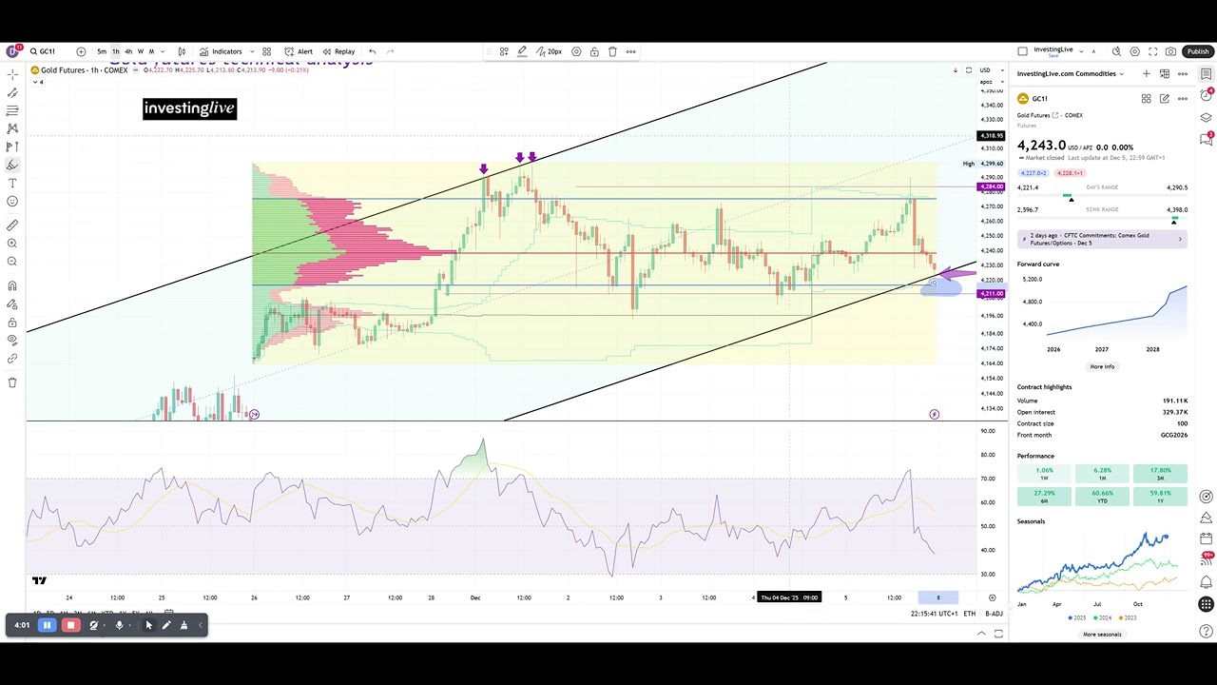Toggle the 2025 seasonals series
Image resolution: width=1217 pixels, height=685 pixels.
[x=1078, y=617]
